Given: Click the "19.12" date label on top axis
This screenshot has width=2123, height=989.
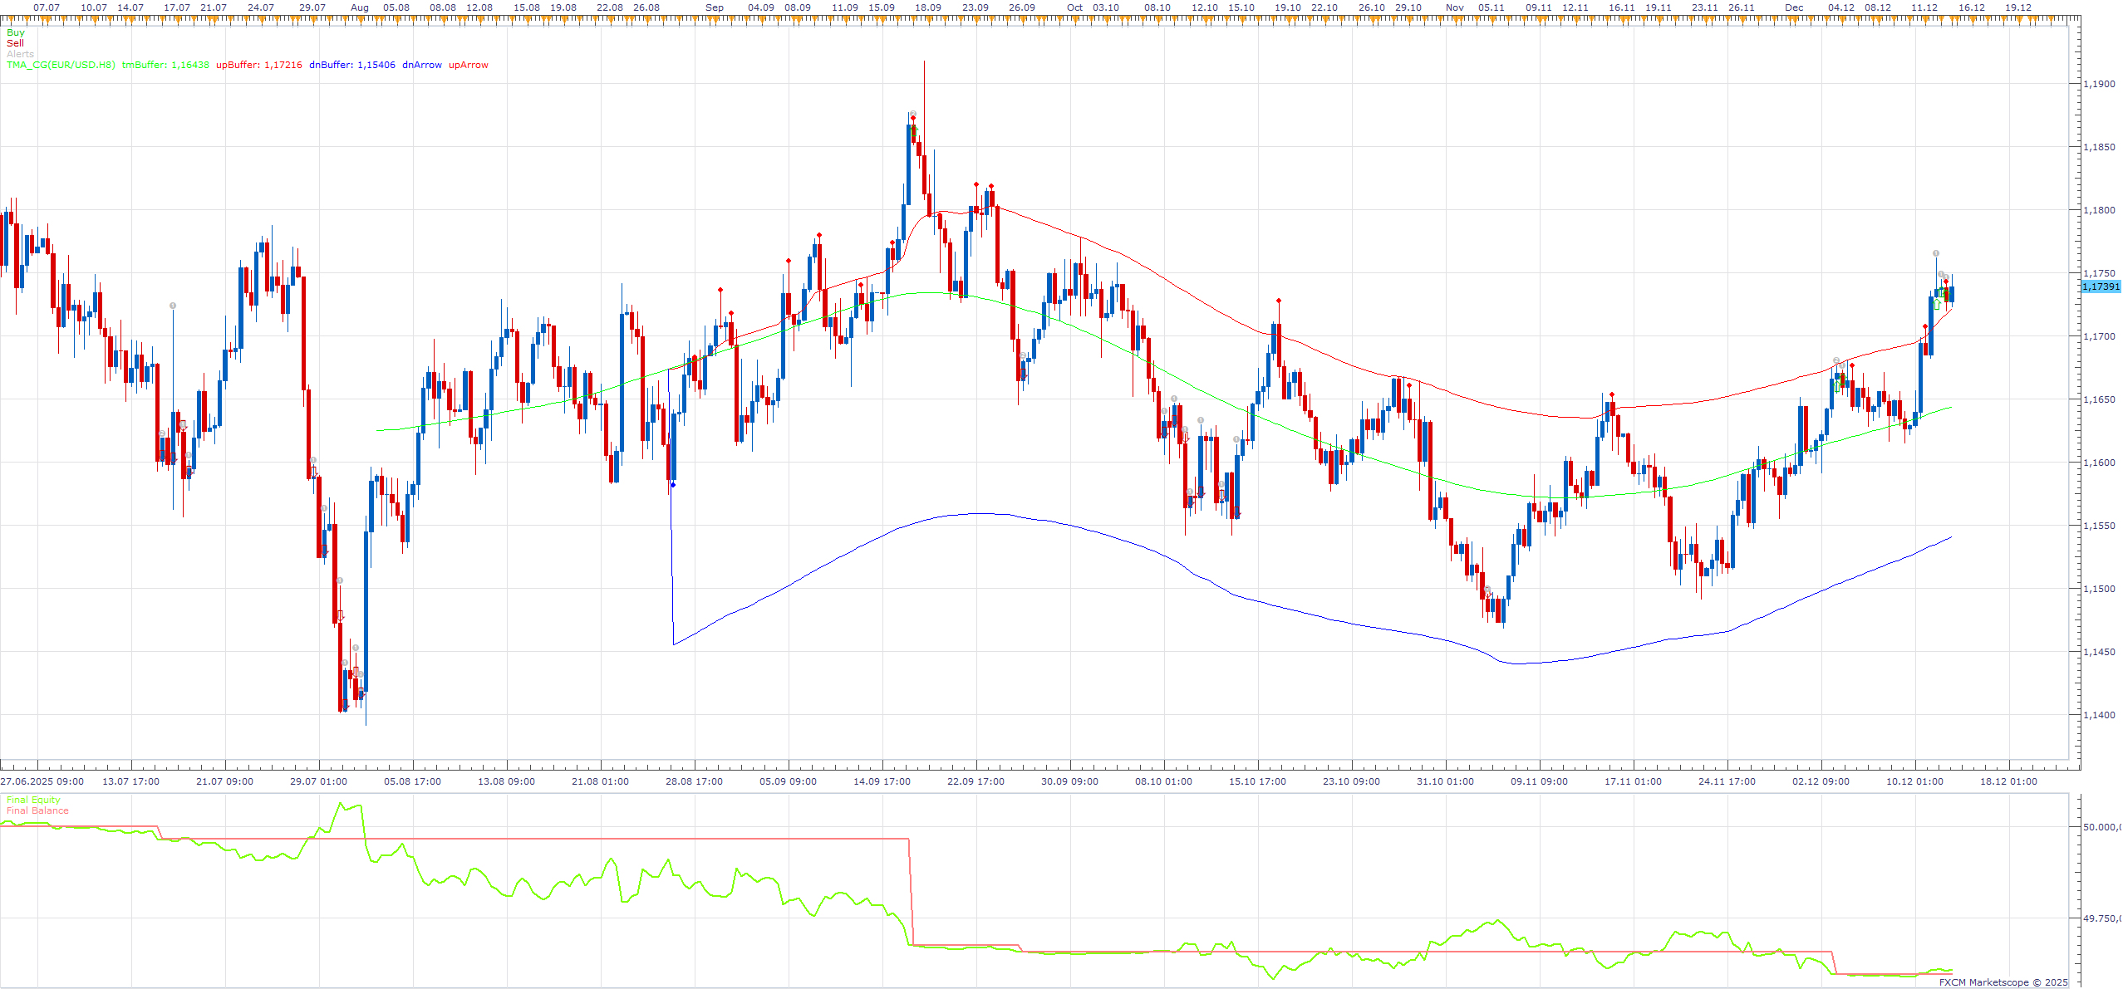Looking at the screenshot, I should pyautogui.click(x=2018, y=7).
